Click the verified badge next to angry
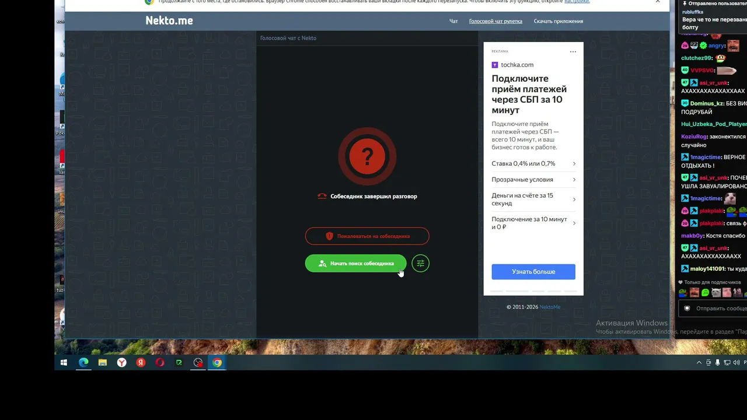The height and width of the screenshot is (420, 747). click(703, 45)
